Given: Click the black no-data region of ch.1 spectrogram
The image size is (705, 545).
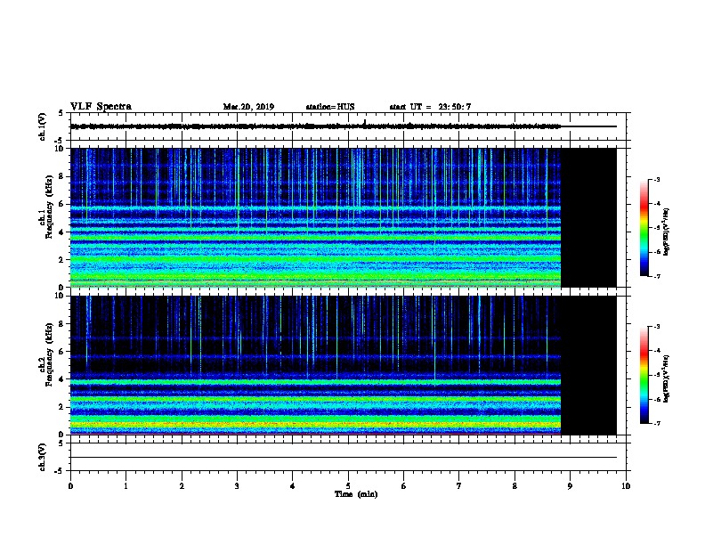Looking at the screenshot, I should (588, 217).
